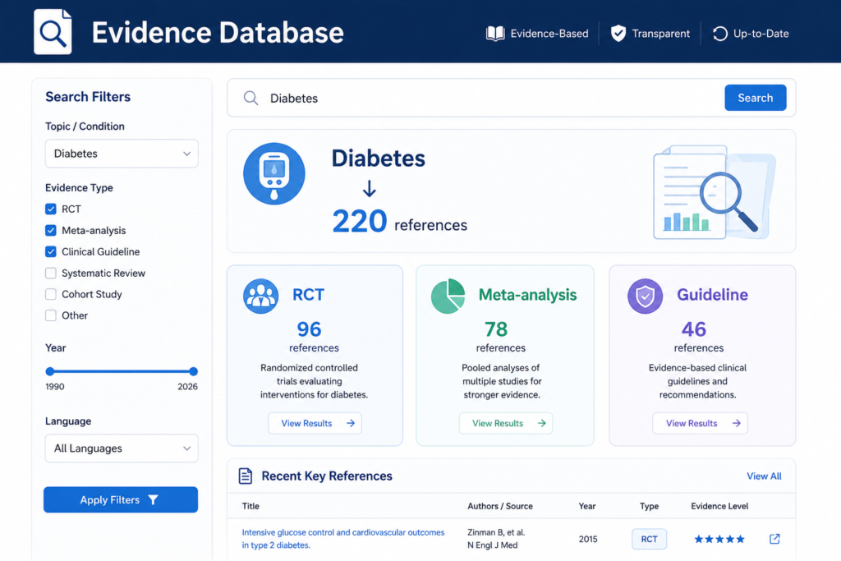Click the RCT people group icon

click(x=260, y=296)
